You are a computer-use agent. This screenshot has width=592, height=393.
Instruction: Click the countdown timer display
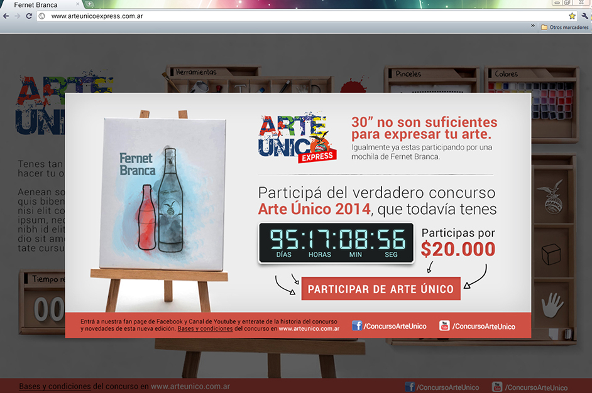pyautogui.click(x=336, y=243)
